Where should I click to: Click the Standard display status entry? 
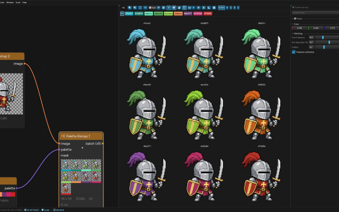[x=59, y=210]
